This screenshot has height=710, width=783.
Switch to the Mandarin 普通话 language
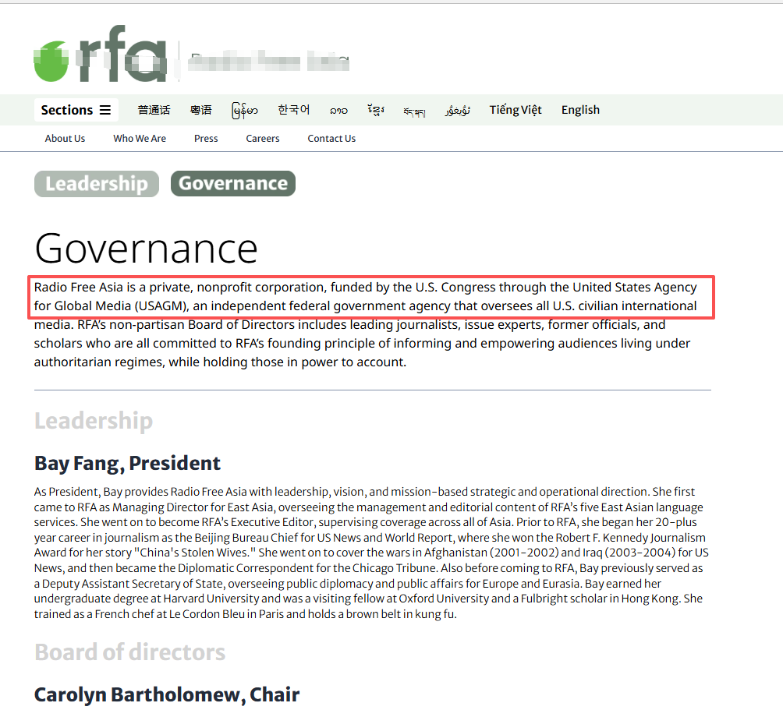154,110
